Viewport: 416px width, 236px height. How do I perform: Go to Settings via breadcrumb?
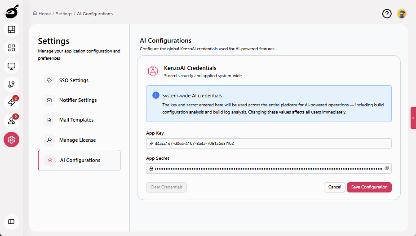click(x=64, y=14)
